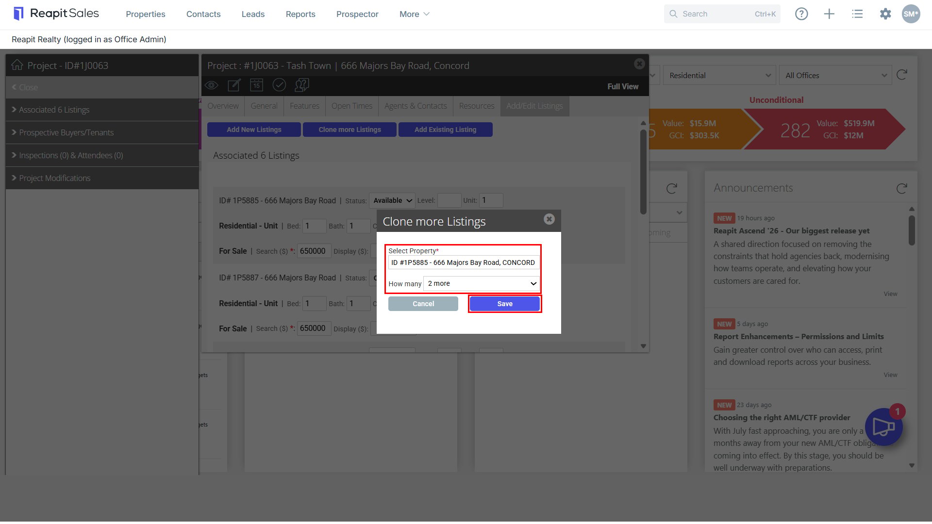The image size is (932, 524).
Task: Open the All Offices dropdown
Action: (835, 75)
